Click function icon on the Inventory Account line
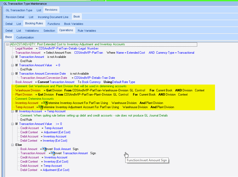The height and width of the screenshot is (177, 238). pos(45,103)
